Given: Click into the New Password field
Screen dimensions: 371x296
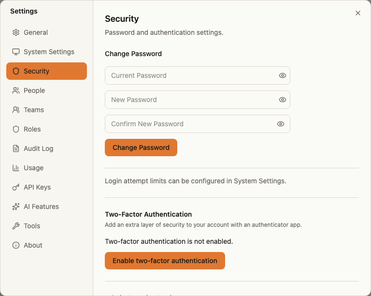Looking at the screenshot, I should click(198, 100).
